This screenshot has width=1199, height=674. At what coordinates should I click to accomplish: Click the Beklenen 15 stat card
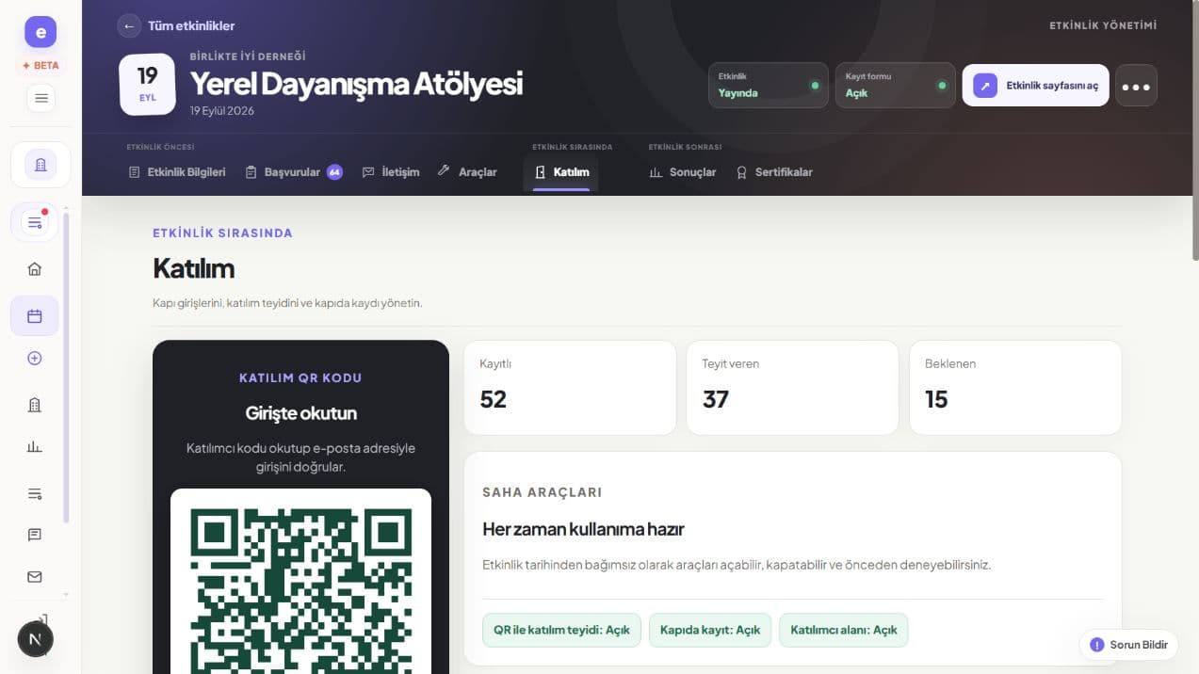(x=1015, y=388)
